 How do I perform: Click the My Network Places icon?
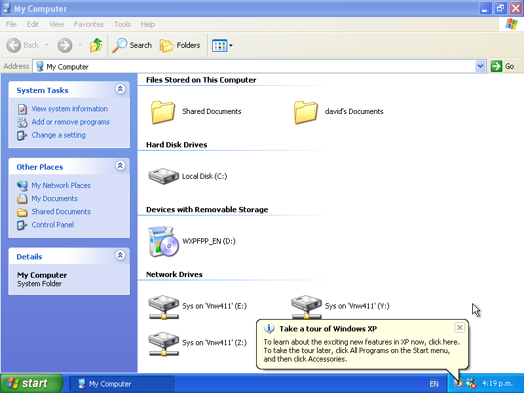tap(22, 185)
